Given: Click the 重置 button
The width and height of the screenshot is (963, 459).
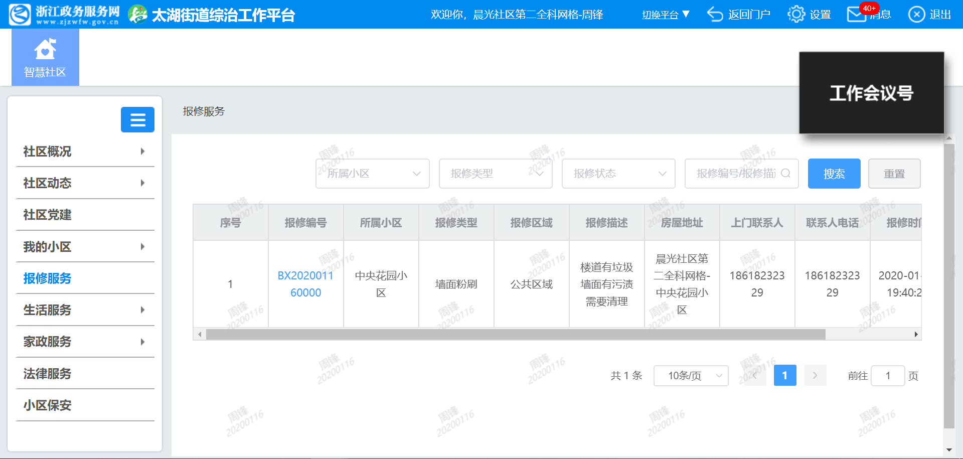Looking at the screenshot, I should click(894, 174).
